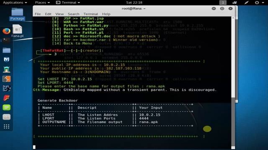Click the 'doc >> Microsoft.doc' option line
Viewport: 268px width, 150px height.
pyautogui.click(x=106, y=36)
